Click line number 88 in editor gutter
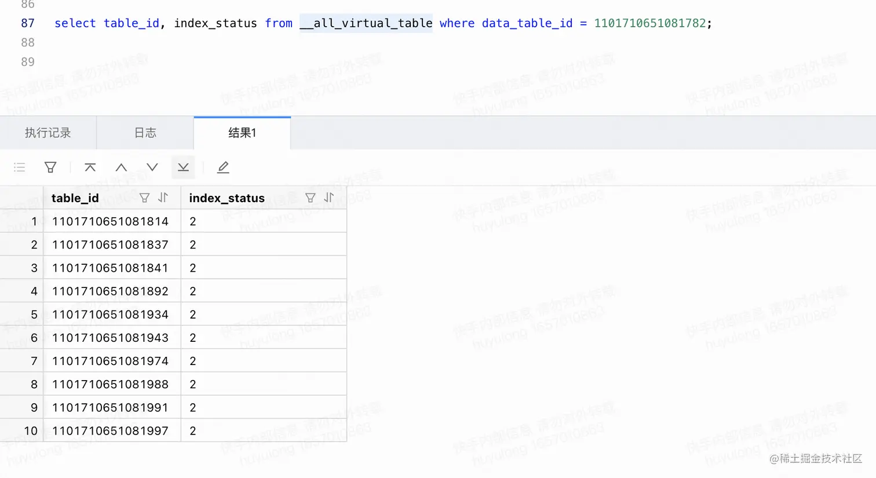876x478 pixels. (x=28, y=42)
